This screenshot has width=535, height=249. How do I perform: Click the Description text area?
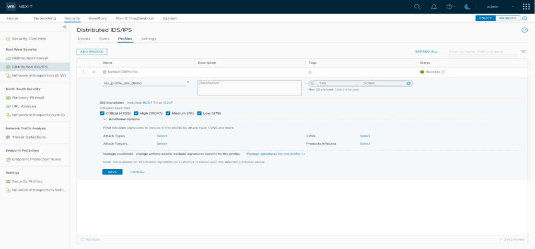[249, 88]
